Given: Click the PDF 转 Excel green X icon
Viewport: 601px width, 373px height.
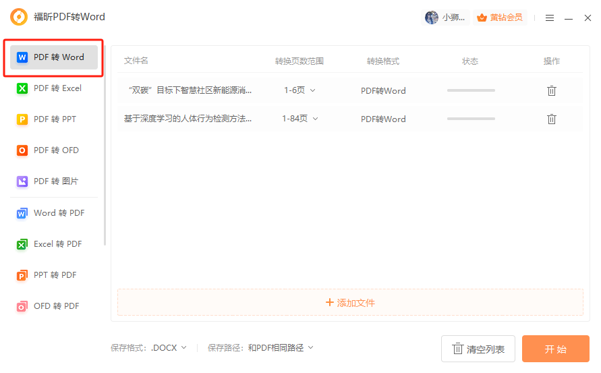Looking at the screenshot, I should (x=22, y=88).
